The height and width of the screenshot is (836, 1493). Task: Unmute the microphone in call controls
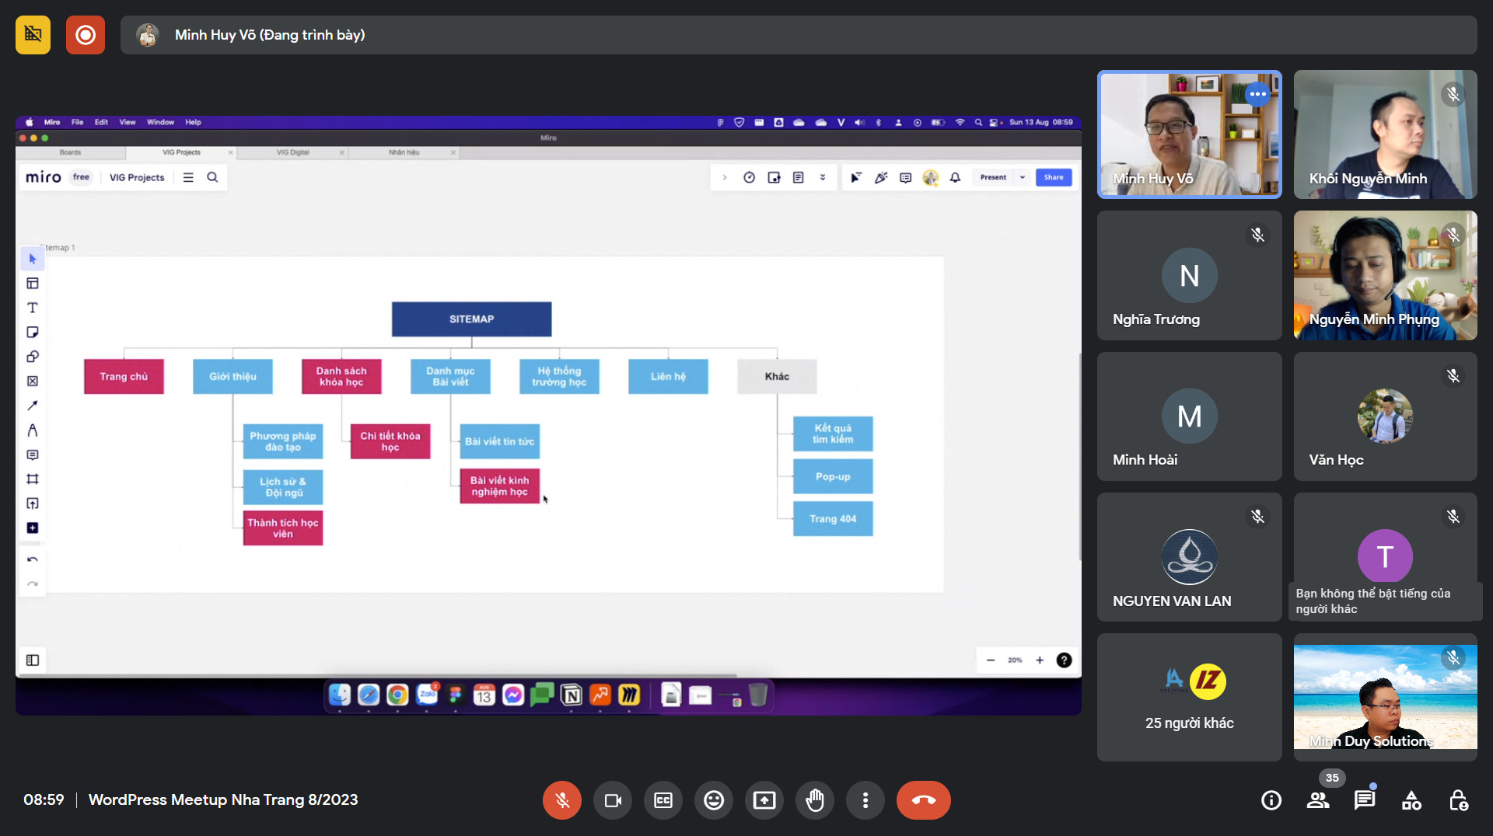[561, 800]
